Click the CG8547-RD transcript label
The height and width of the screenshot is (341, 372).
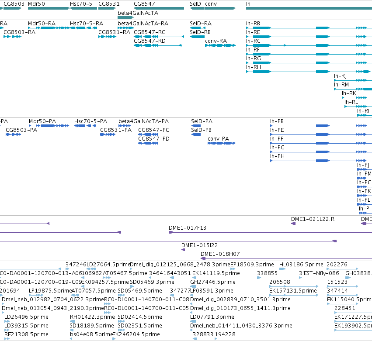tap(149, 41)
